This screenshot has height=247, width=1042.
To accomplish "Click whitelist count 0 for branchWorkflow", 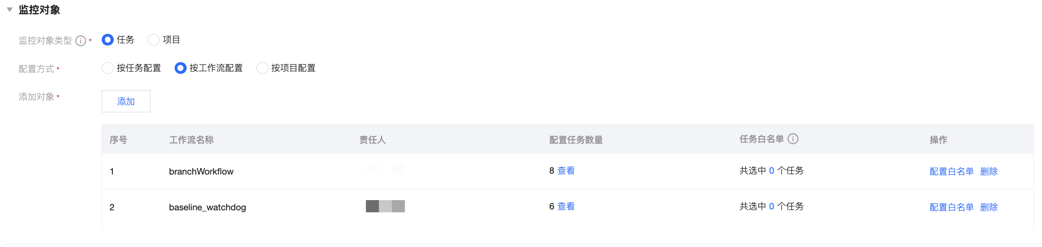I will tap(772, 171).
